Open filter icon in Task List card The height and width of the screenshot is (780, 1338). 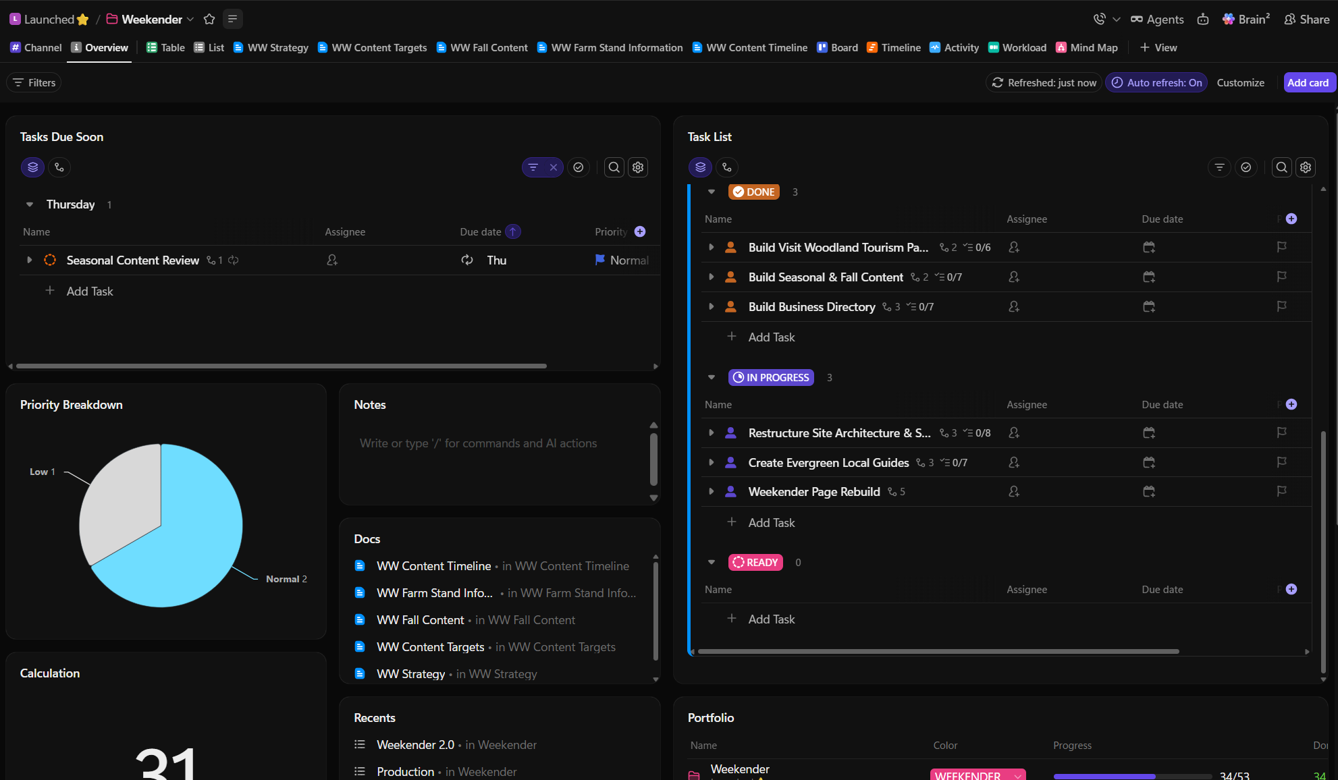point(1219,167)
